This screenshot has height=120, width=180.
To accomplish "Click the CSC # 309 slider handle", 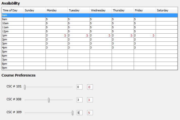I will 73,113.
